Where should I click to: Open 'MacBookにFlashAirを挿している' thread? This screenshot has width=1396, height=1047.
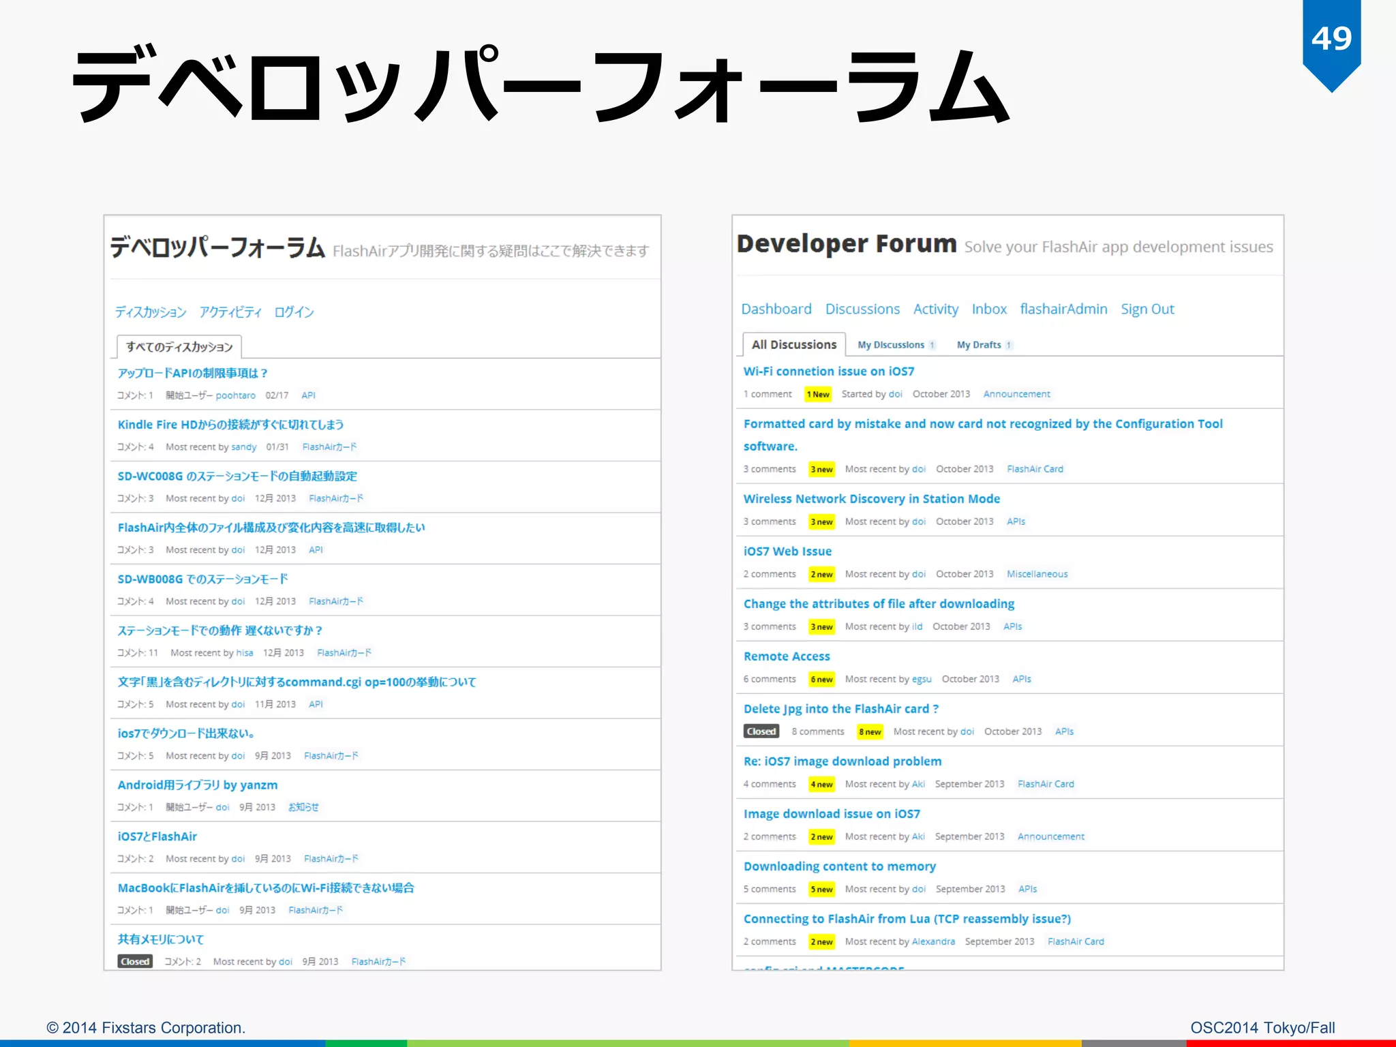point(266,887)
